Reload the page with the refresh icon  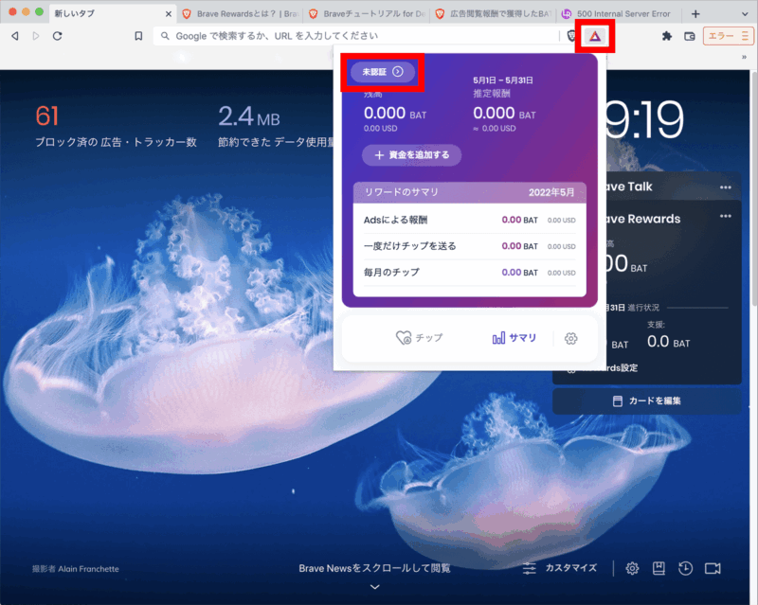click(58, 36)
